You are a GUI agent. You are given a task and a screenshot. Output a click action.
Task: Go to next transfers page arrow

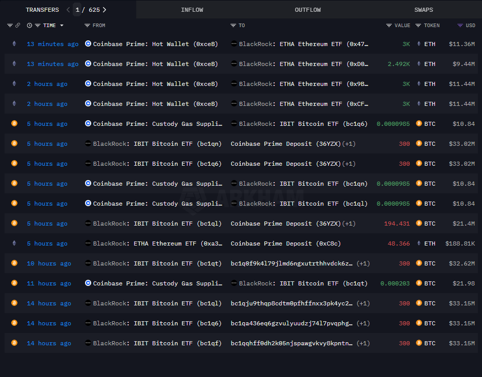[x=104, y=10]
